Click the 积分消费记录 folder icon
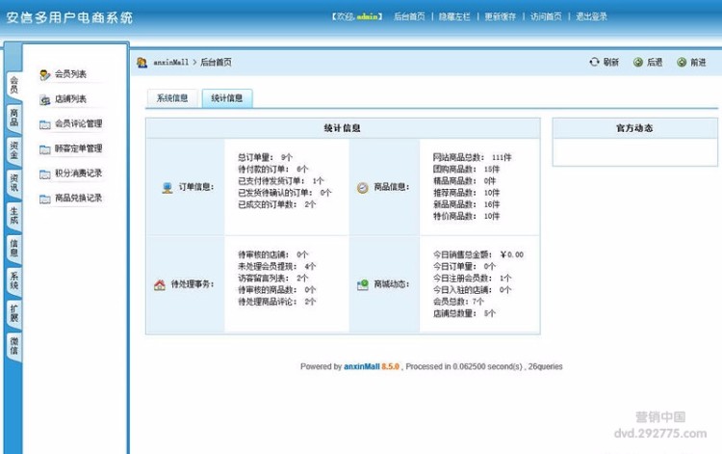Viewport: 722px width, 454px height. tap(44, 174)
